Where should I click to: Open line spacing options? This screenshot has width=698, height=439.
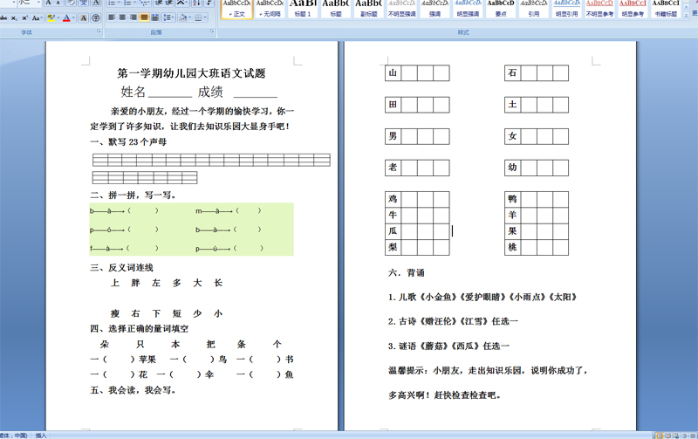point(168,17)
